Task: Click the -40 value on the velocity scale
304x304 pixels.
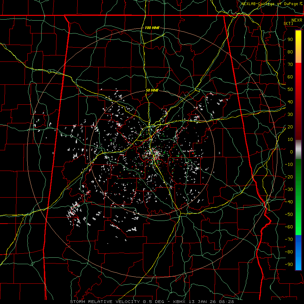Action: click(289, 202)
